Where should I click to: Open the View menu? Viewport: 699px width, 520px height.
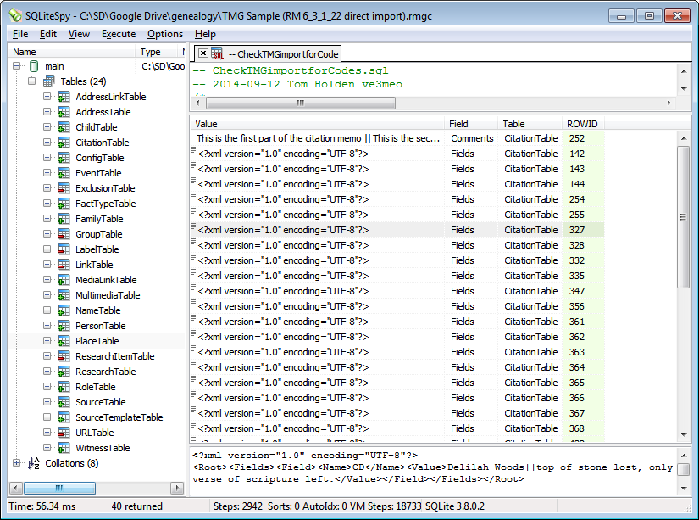click(x=79, y=34)
